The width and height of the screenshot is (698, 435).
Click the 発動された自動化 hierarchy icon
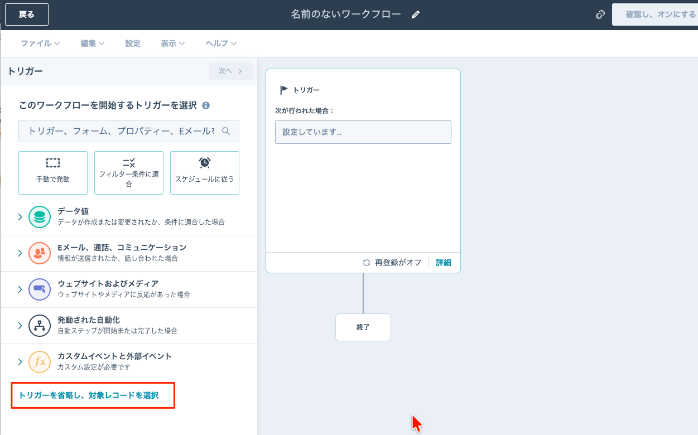[40, 326]
